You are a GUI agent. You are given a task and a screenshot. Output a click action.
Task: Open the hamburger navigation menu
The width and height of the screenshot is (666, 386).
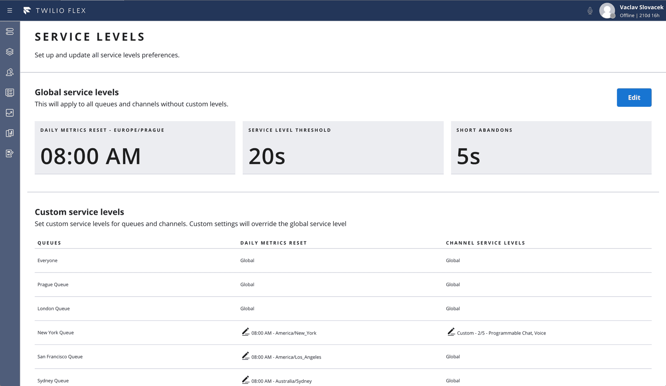click(9, 10)
